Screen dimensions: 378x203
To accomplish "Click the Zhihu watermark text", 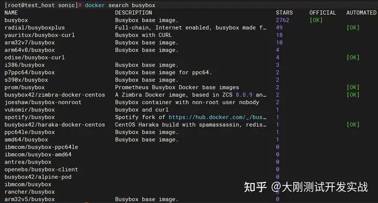I will coord(306,187).
